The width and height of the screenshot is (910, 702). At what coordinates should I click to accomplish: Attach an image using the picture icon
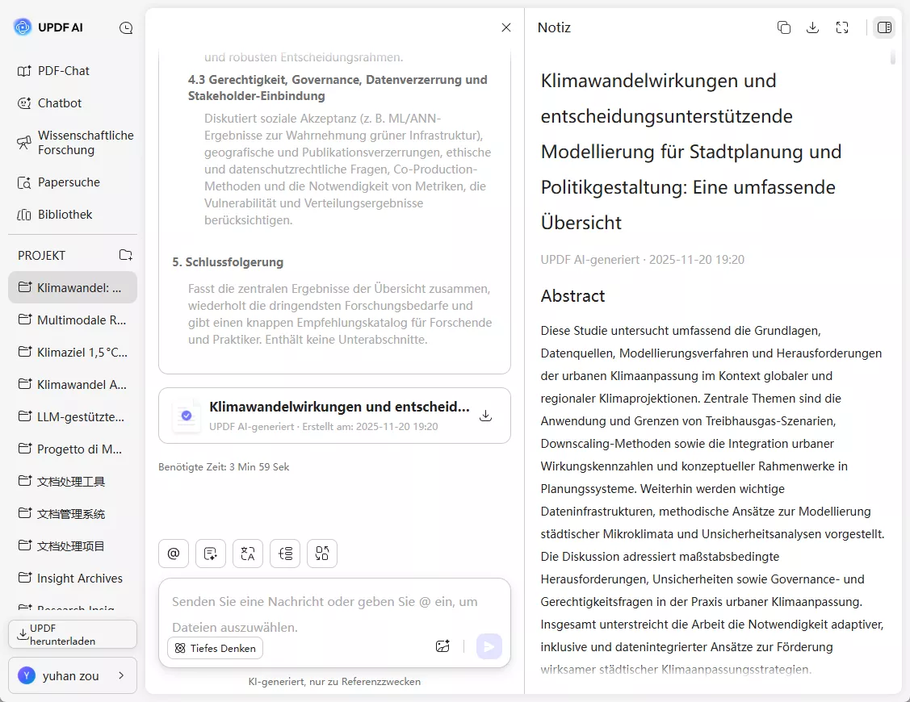point(442,646)
